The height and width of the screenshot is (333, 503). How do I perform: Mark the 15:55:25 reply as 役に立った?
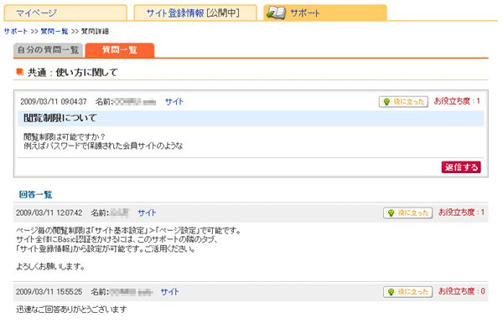[x=407, y=292]
